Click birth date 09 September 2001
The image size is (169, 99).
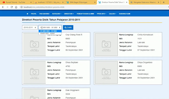(x=146, y=78)
